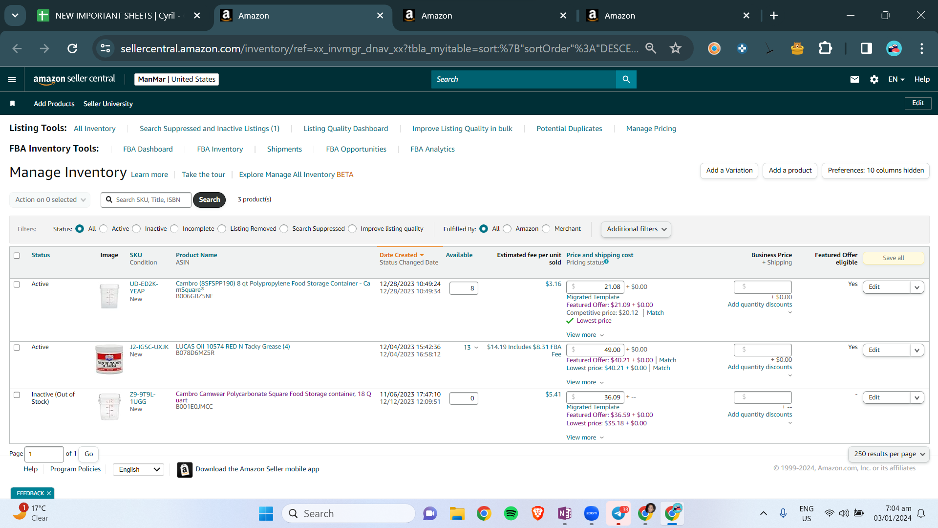Open the 250 results per page dropdown

pyautogui.click(x=889, y=454)
